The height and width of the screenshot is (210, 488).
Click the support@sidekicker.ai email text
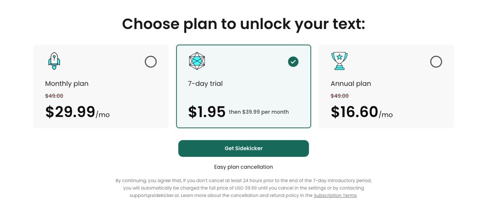pos(155,196)
